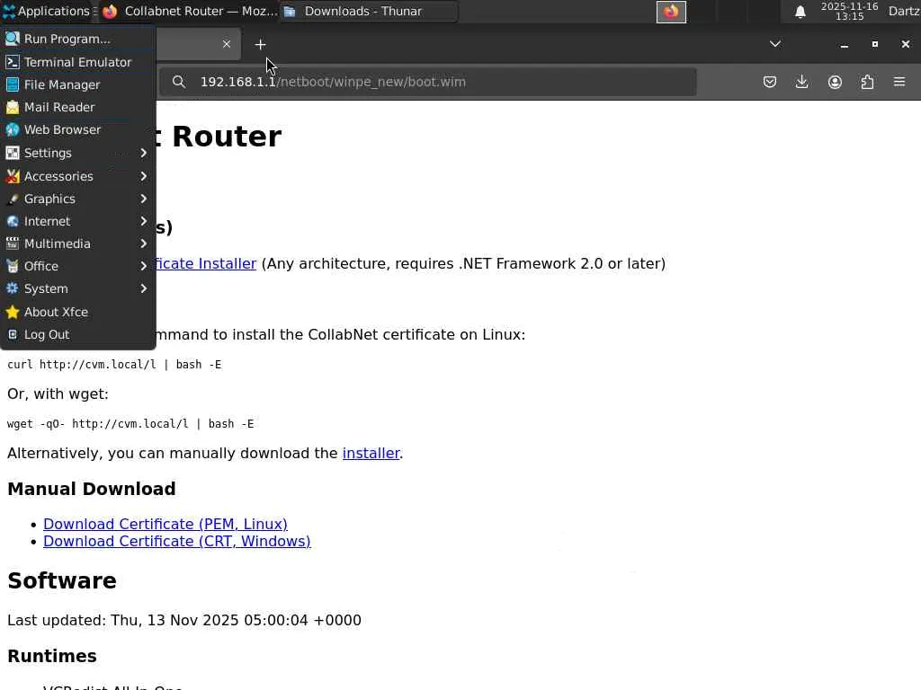921x690 pixels.
Task: Expand the Settings submenu arrow
Action: 143,153
